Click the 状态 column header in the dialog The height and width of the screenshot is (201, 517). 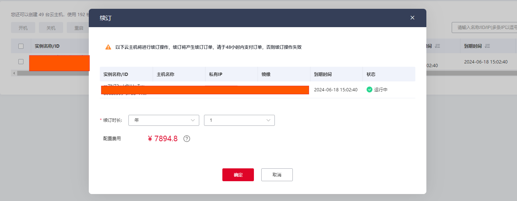[371, 74]
